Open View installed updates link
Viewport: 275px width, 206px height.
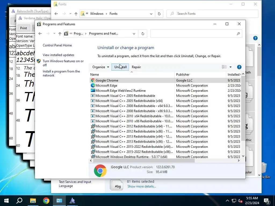(58, 55)
